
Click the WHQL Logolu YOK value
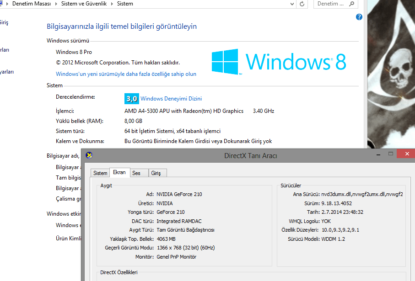click(326, 221)
